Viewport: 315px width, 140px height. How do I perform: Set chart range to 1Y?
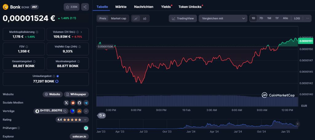point(277,18)
